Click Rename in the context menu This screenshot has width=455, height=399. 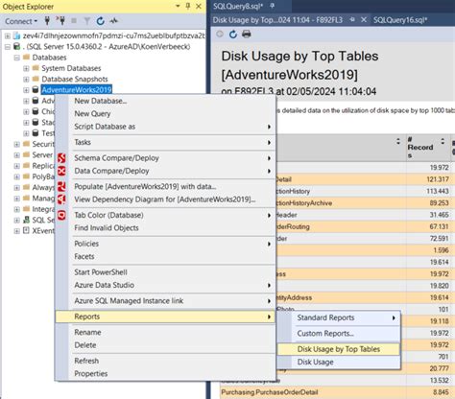[x=165, y=332]
